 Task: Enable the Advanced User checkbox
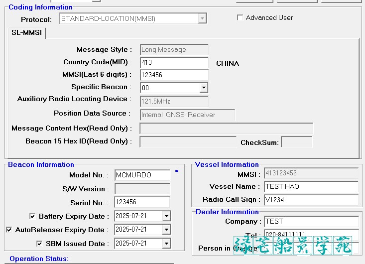[240, 18]
